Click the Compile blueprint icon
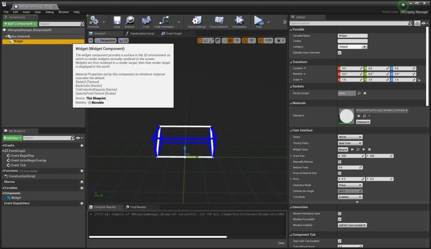 [x=93, y=22]
